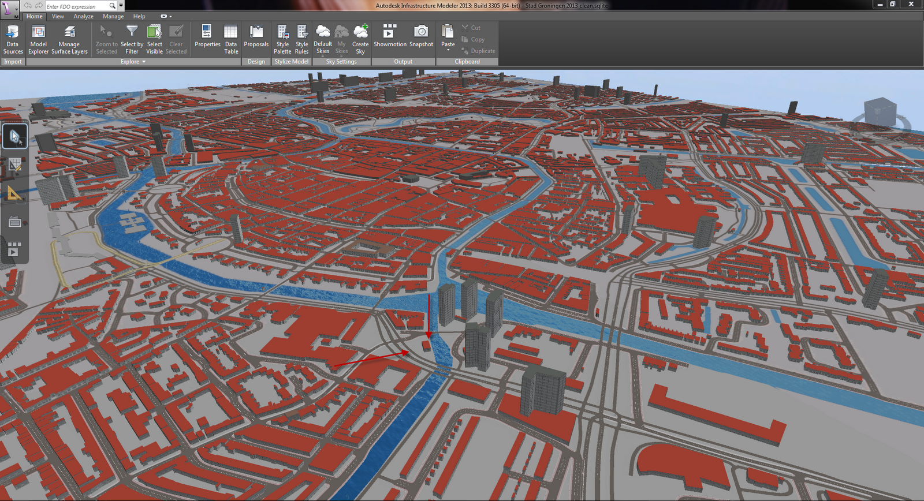924x501 pixels.
Task: Launch Showmotion
Action: click(390, 36)
